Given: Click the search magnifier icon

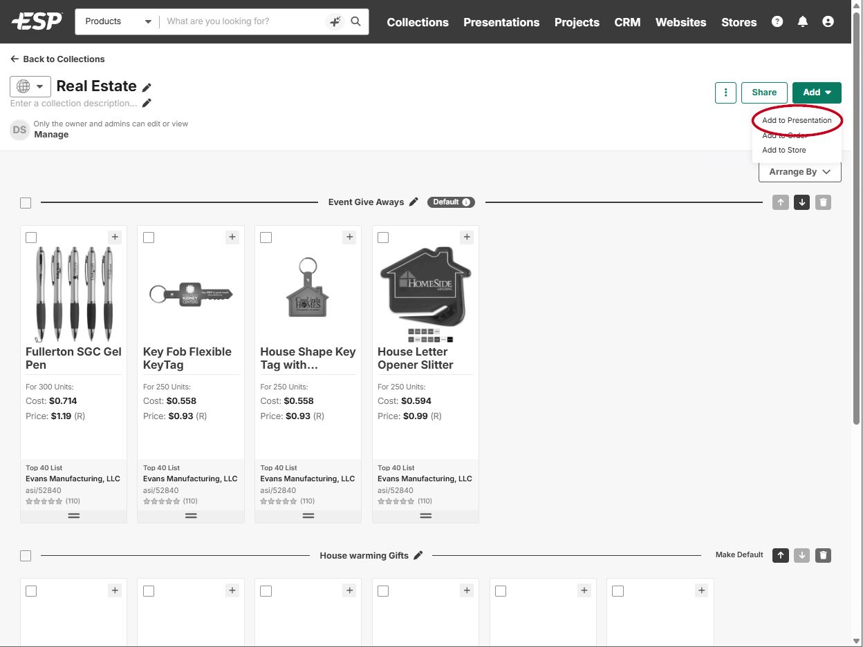Looking at the screenshot, I should click(355, 21).
